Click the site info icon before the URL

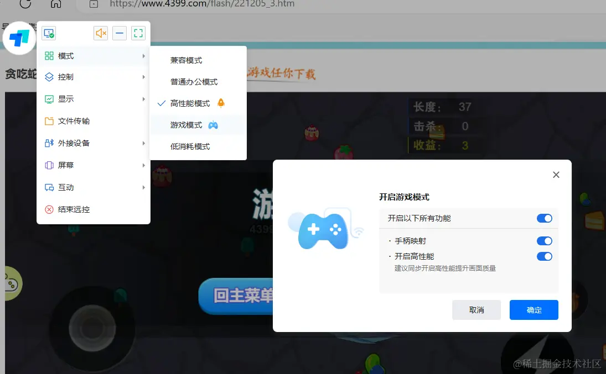(94, 4)
